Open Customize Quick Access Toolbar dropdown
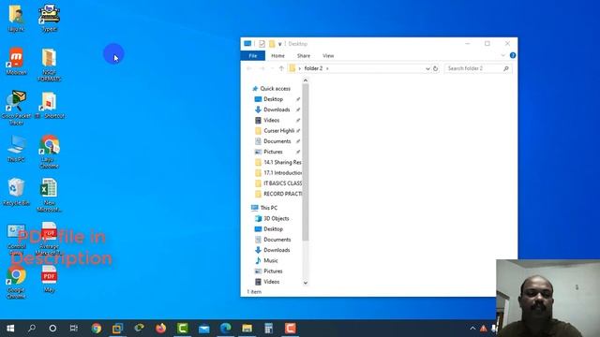The image size is (600, 337). pyautogui.click(x=279, y=44)
